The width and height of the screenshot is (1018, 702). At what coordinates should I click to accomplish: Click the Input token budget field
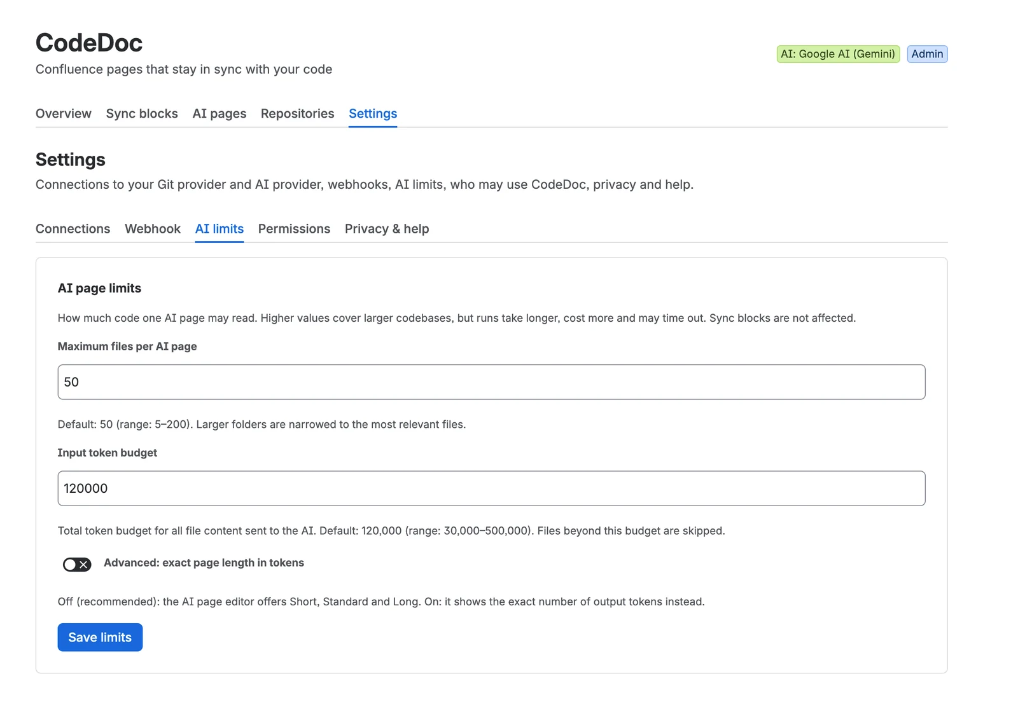[x=491, y=488]
